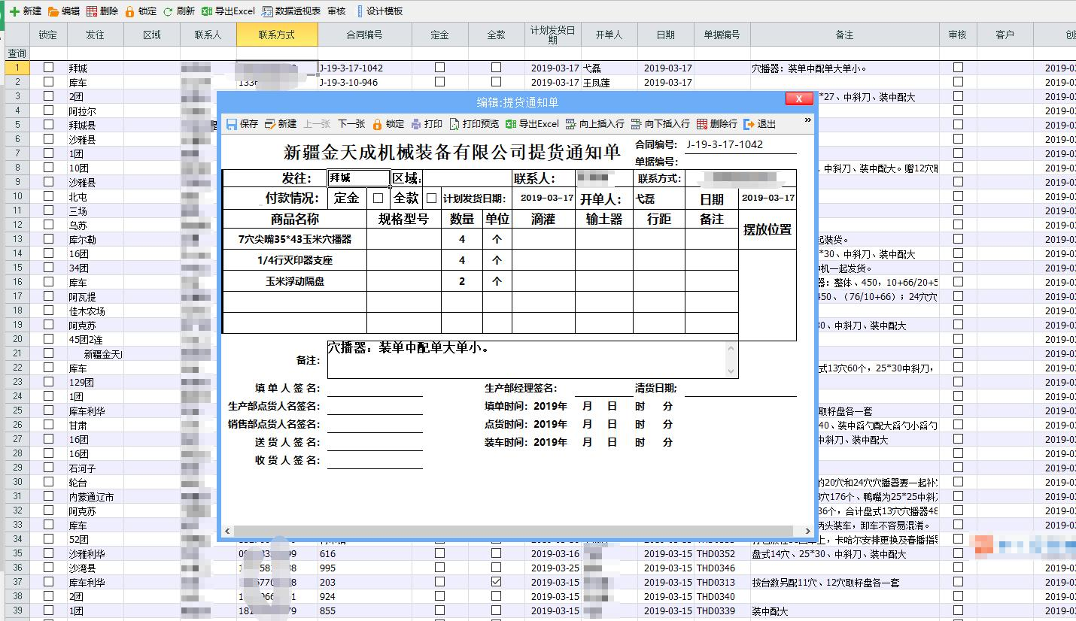Select product row 玉米浮动隔盘
Viewport: 1076px width, 621px height.
(295, 281)
